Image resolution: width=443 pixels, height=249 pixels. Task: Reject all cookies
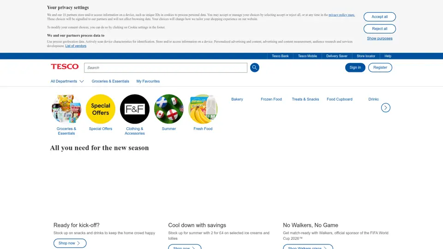coord(379,29)
